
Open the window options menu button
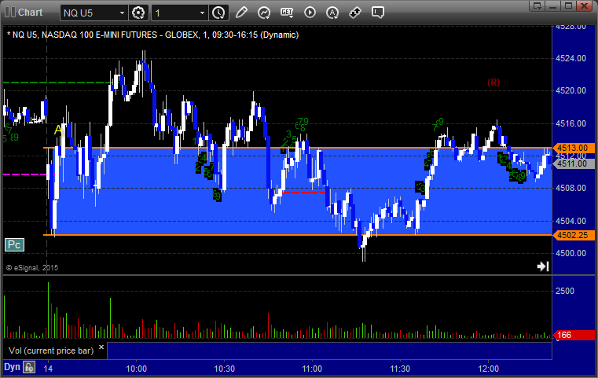(537, 6)
